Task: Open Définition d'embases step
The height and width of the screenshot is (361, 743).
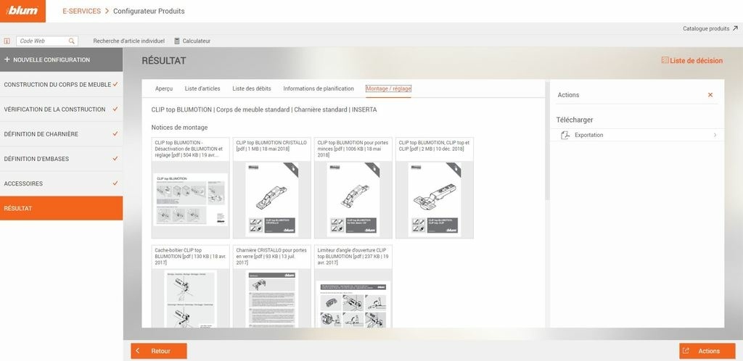Action: tap(61, 159)
